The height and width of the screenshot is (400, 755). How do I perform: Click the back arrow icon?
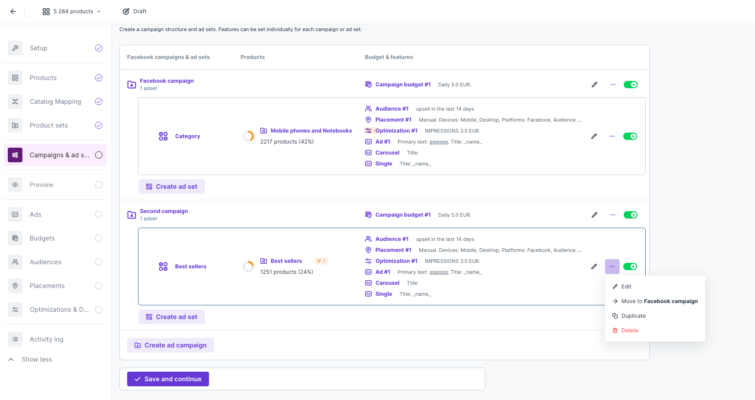tap(13, 11)
